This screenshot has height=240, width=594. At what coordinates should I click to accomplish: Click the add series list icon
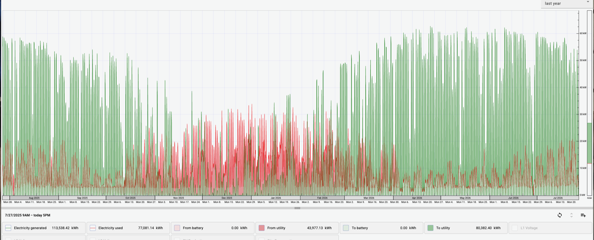[x=583, y=215]
